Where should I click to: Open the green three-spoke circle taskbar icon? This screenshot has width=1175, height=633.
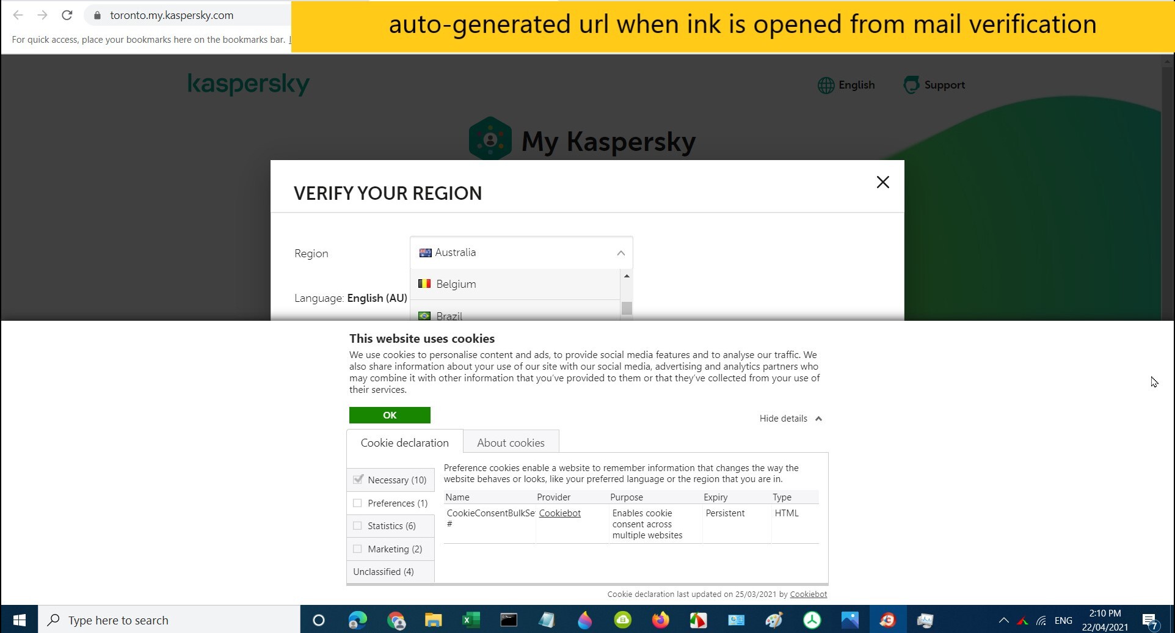(812, 621)
